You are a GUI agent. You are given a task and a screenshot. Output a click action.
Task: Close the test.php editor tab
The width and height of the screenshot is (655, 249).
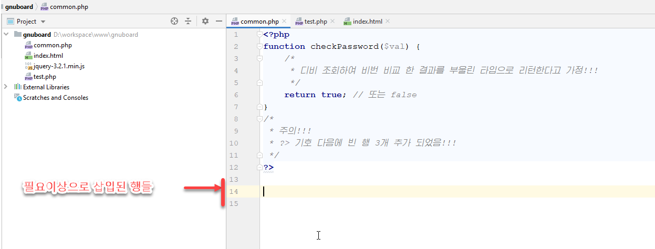point(333,22)
